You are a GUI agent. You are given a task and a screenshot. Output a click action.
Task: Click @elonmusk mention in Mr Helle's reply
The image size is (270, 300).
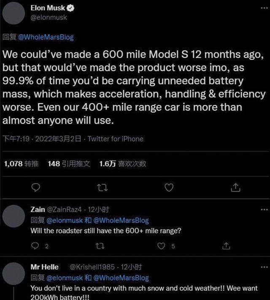tap(63, 278)
